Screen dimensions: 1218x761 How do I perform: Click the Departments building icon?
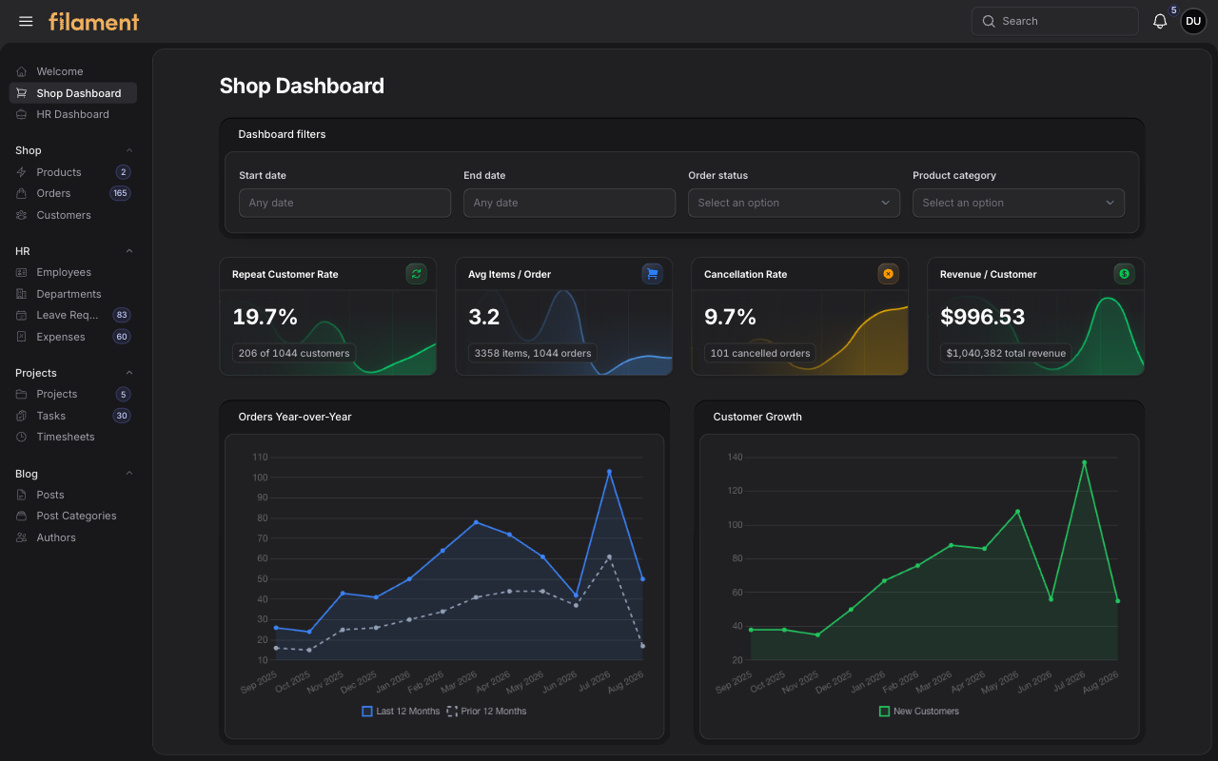point(22,294)
